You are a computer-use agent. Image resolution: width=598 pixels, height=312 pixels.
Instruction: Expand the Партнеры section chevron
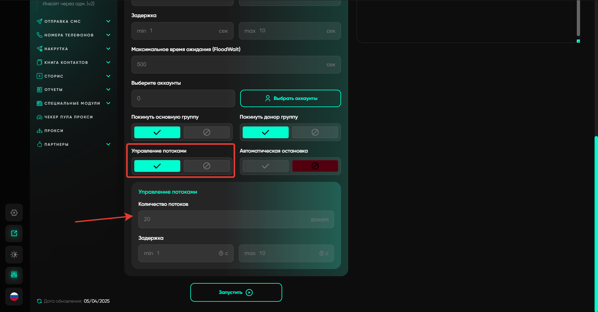[x=108, y=144]
